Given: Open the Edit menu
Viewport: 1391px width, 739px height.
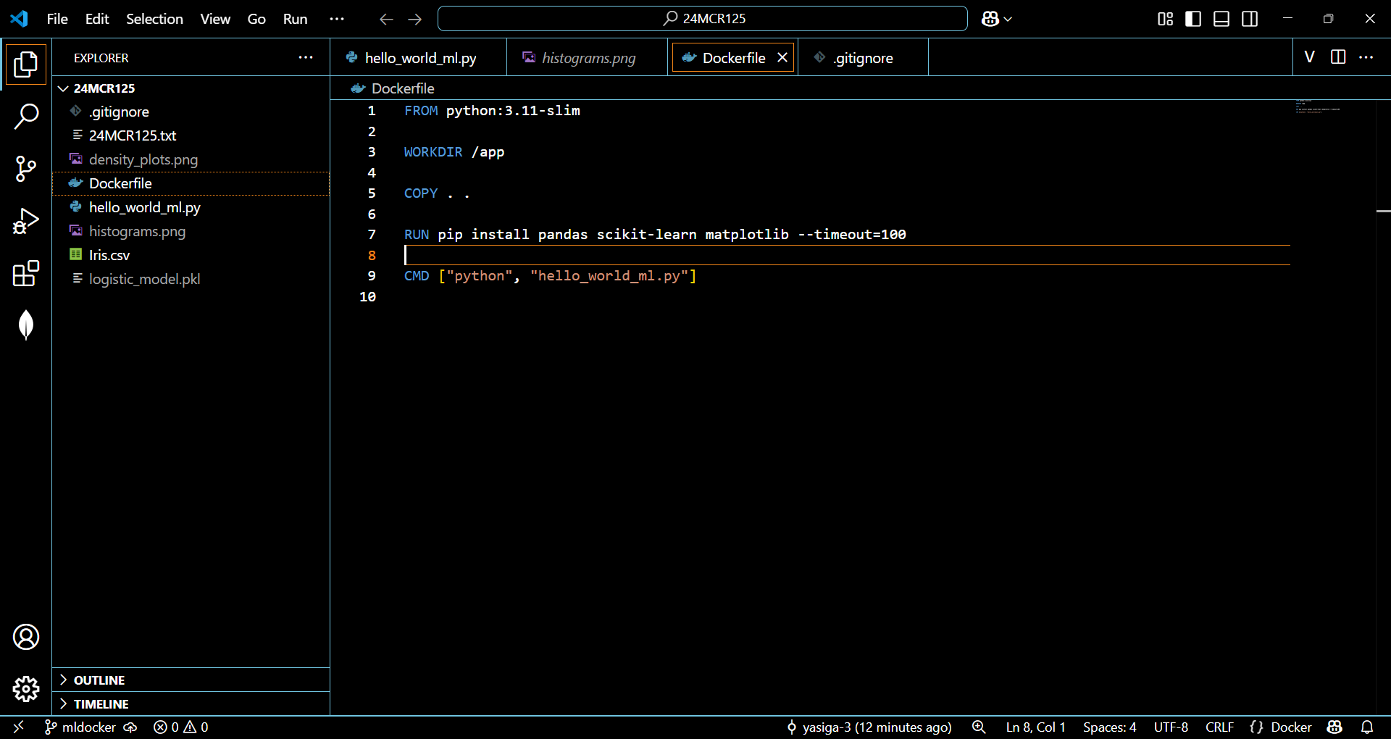Looking at the screenshot, I should click(97, 19).
